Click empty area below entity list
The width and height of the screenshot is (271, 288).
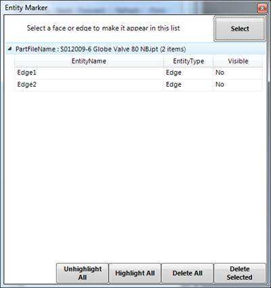(135, 176)
